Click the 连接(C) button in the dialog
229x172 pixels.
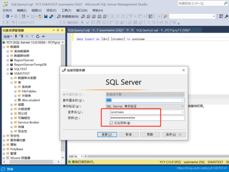(x=107, y=134)
